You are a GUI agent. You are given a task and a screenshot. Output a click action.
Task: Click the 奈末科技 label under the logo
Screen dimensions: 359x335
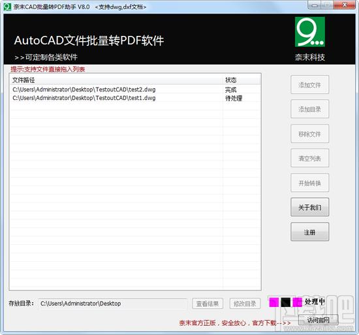[x=310, y=57]
